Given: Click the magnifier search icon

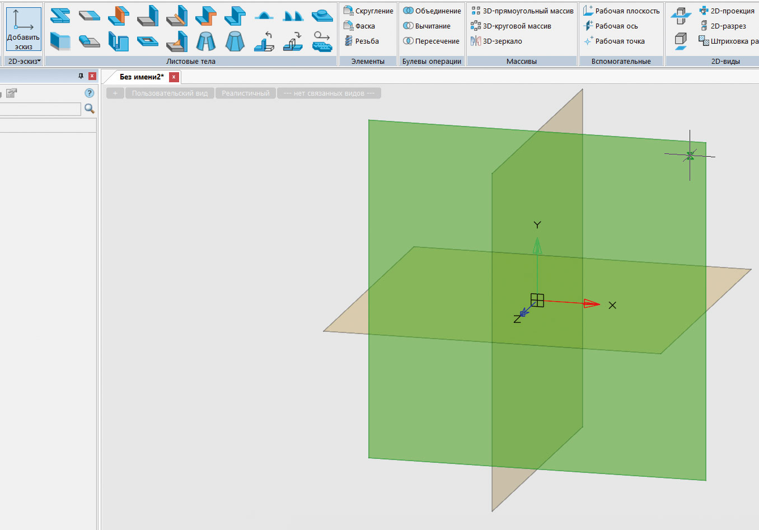Looking at the screenshot, I should coord(89,109).
